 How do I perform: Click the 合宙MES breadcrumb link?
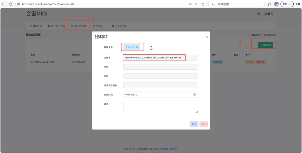[256, 35]
